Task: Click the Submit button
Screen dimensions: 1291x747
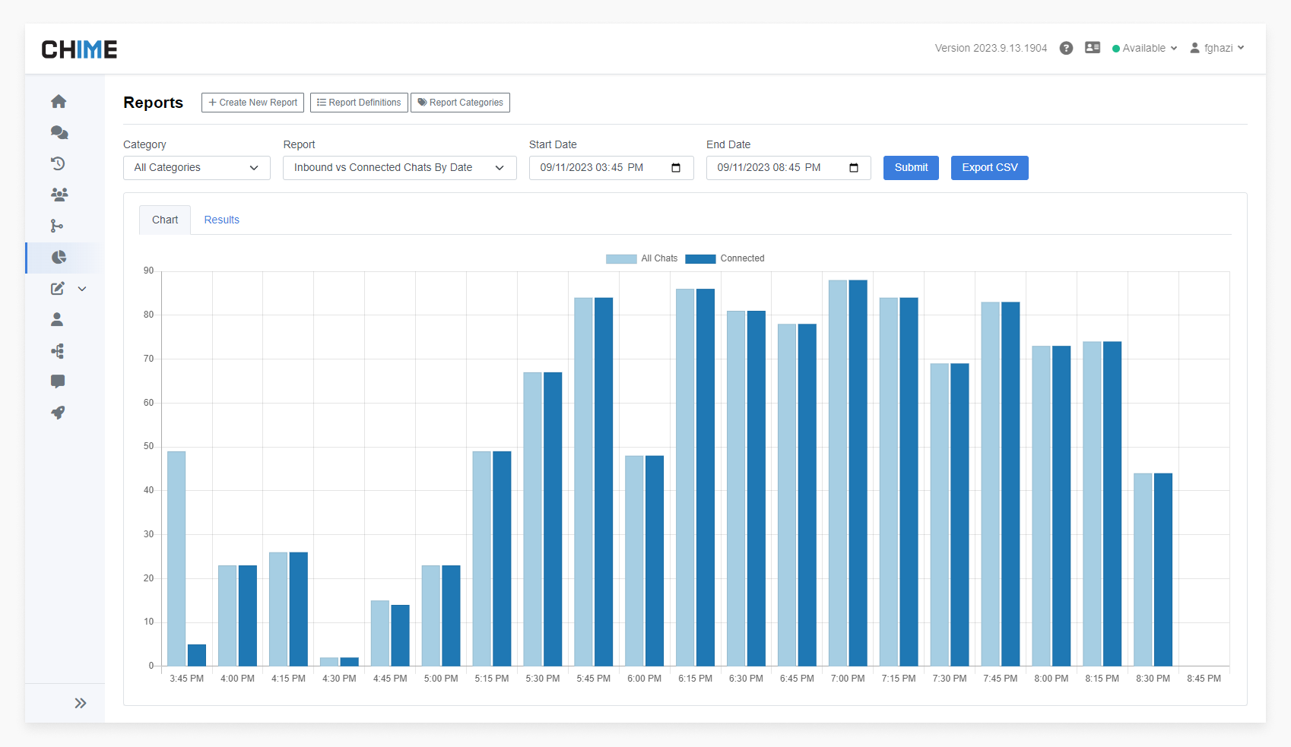Action: (x=911, y=168)
